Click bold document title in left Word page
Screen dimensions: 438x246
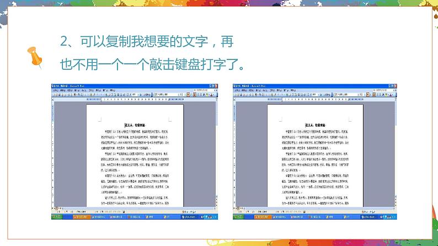pyautogui.click(x=135, y=125)
